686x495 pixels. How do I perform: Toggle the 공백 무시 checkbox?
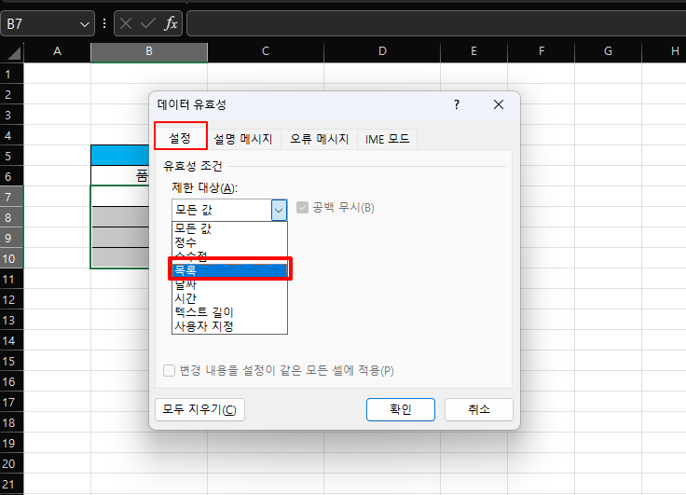[x=303, y=208]
